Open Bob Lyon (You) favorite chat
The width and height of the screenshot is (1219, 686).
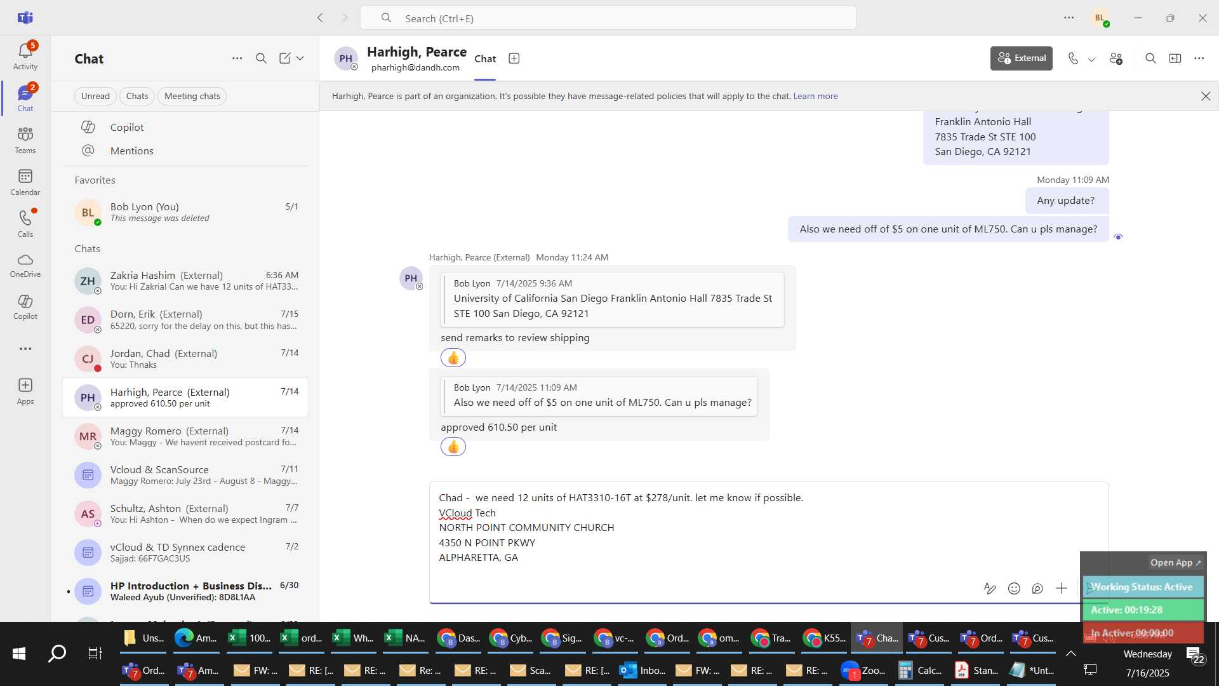pos(185,212)
